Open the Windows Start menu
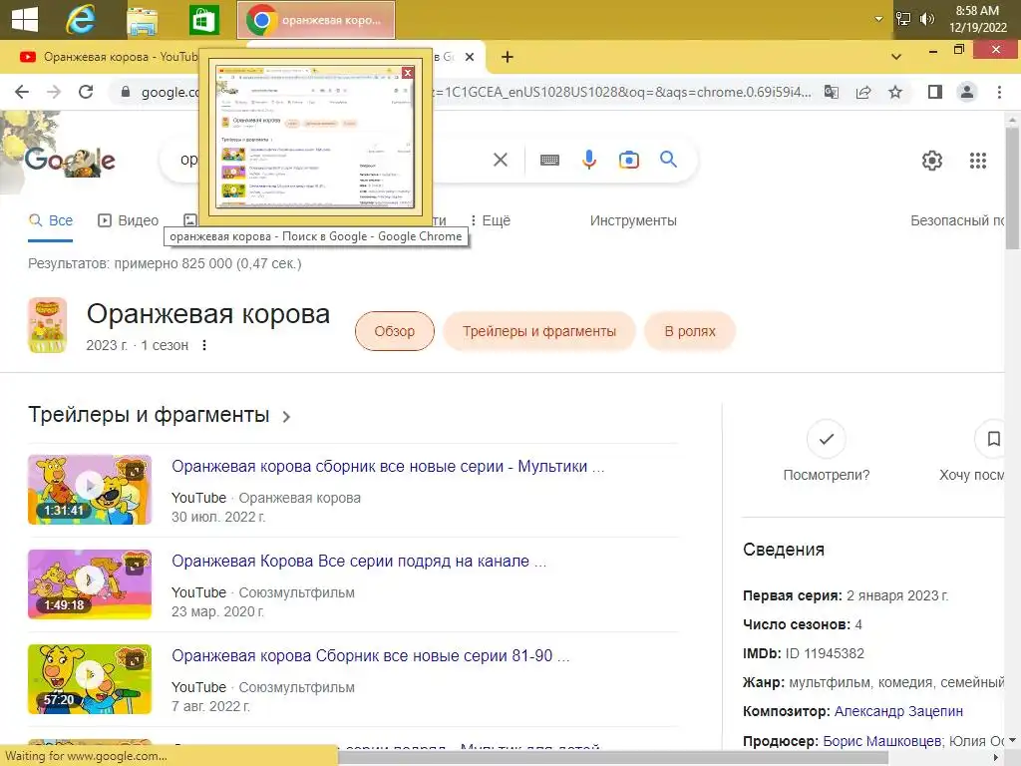 click(x=25, y=19)
